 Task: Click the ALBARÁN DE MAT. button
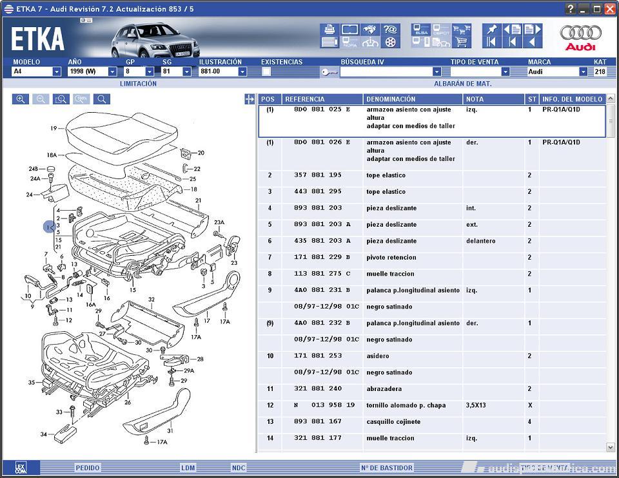pos(463,84)
